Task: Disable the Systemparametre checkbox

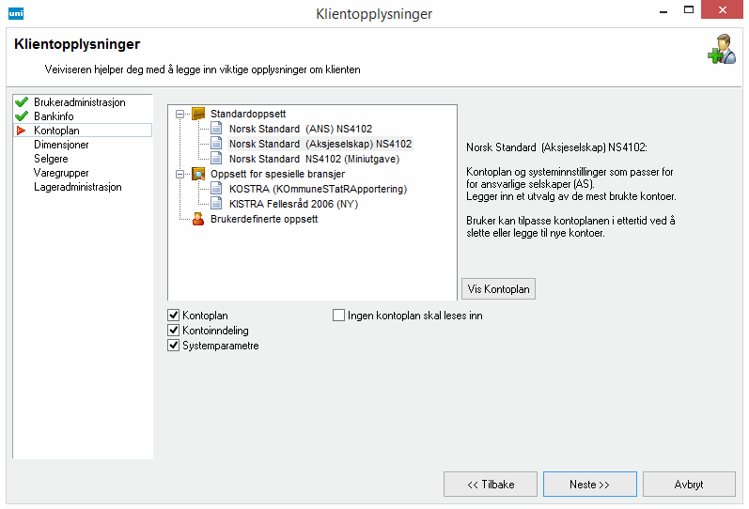Action: click(x=173, y=346)
